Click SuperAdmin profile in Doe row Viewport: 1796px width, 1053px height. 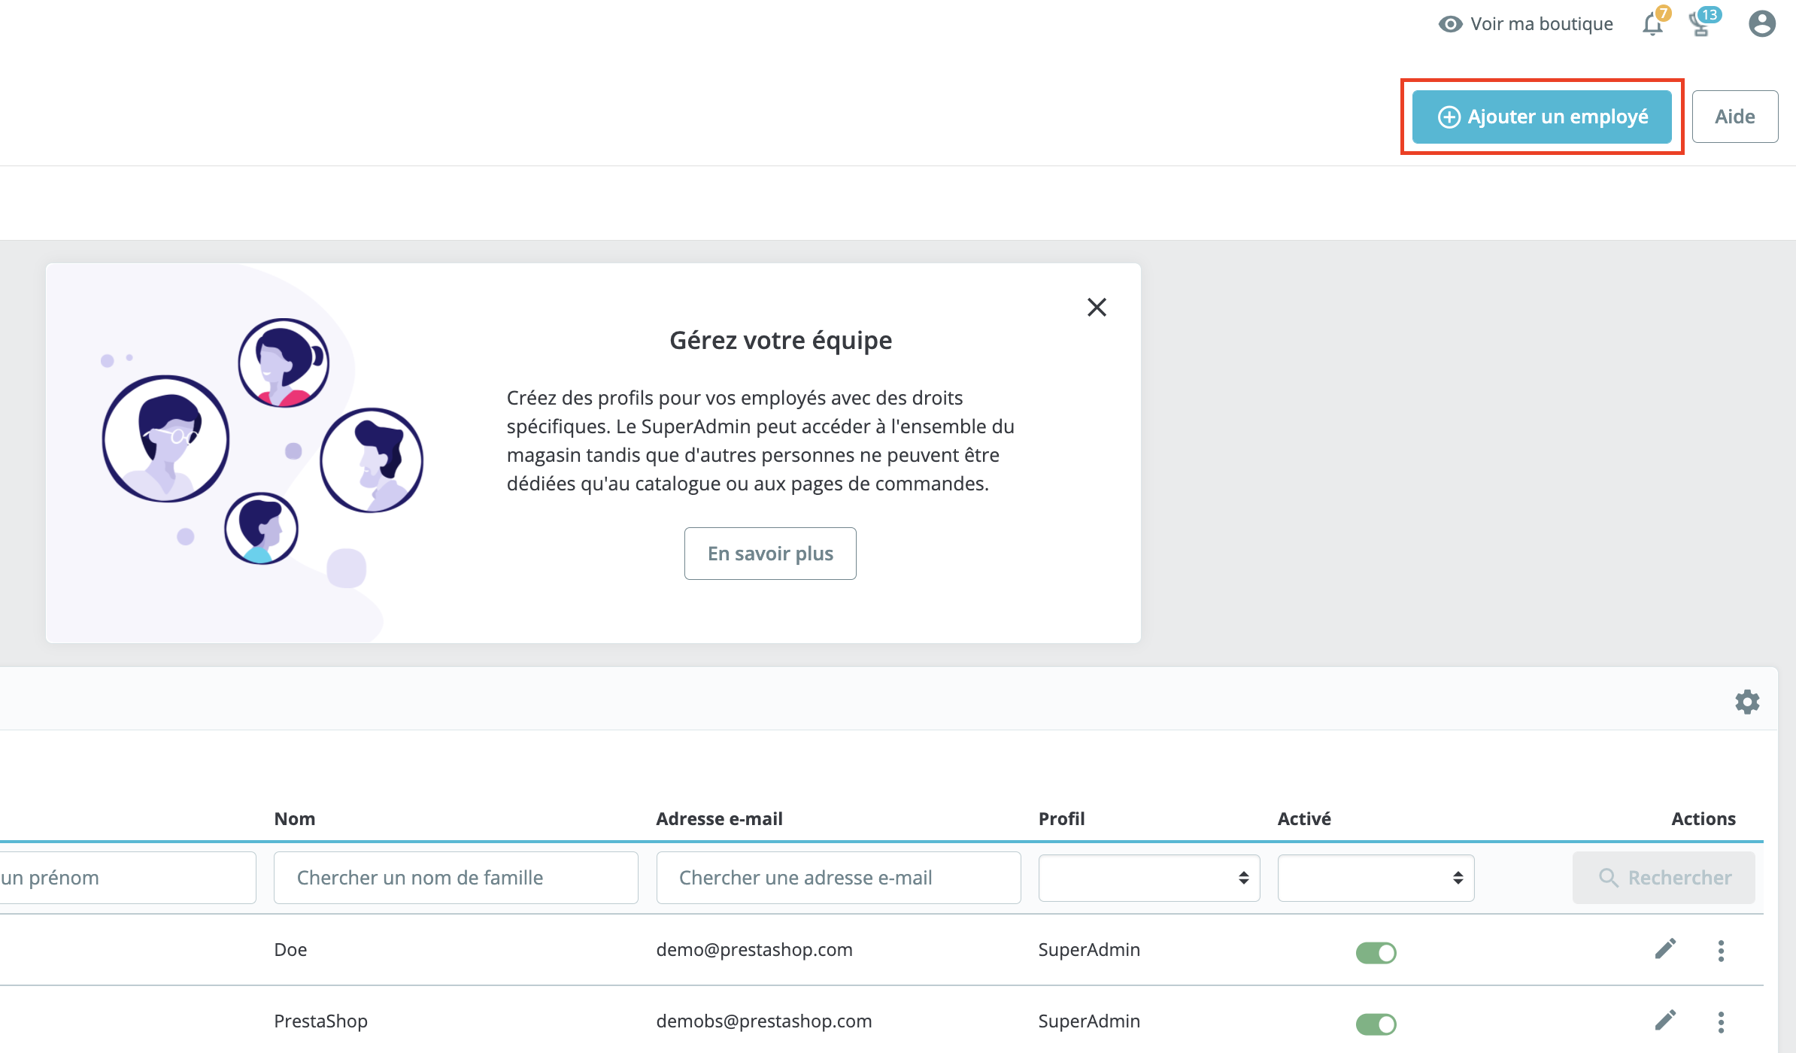point(1089,950)
